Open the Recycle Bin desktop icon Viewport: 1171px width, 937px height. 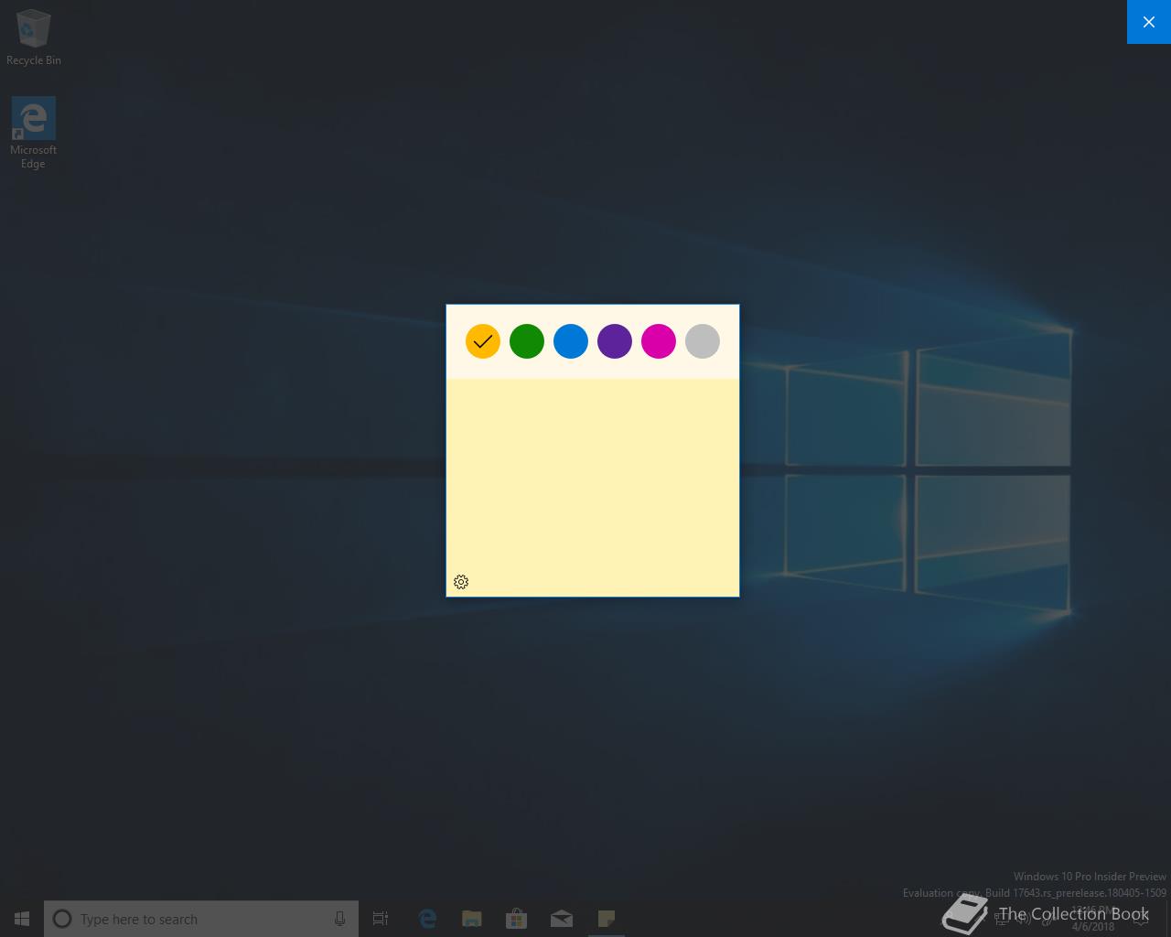pos(34,38)
